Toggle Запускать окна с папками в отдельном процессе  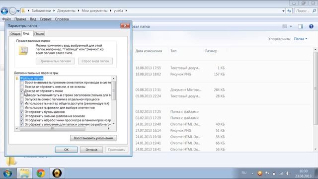22,99
